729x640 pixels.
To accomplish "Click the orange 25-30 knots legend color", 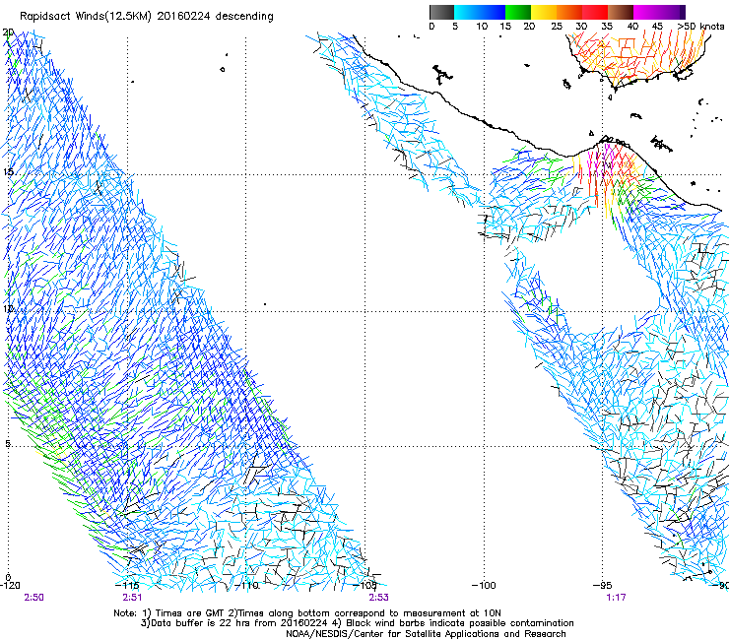I will (x=569, y=12).
